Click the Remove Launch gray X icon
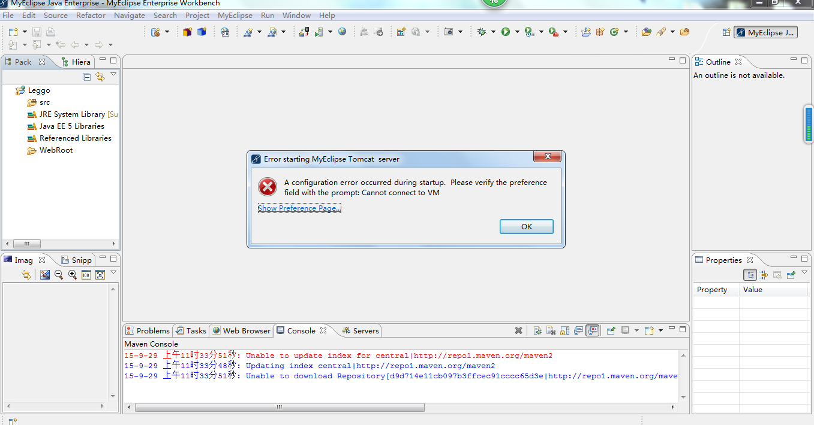Image resolution: width=814 pixels, height=425 pixels. 519,330
